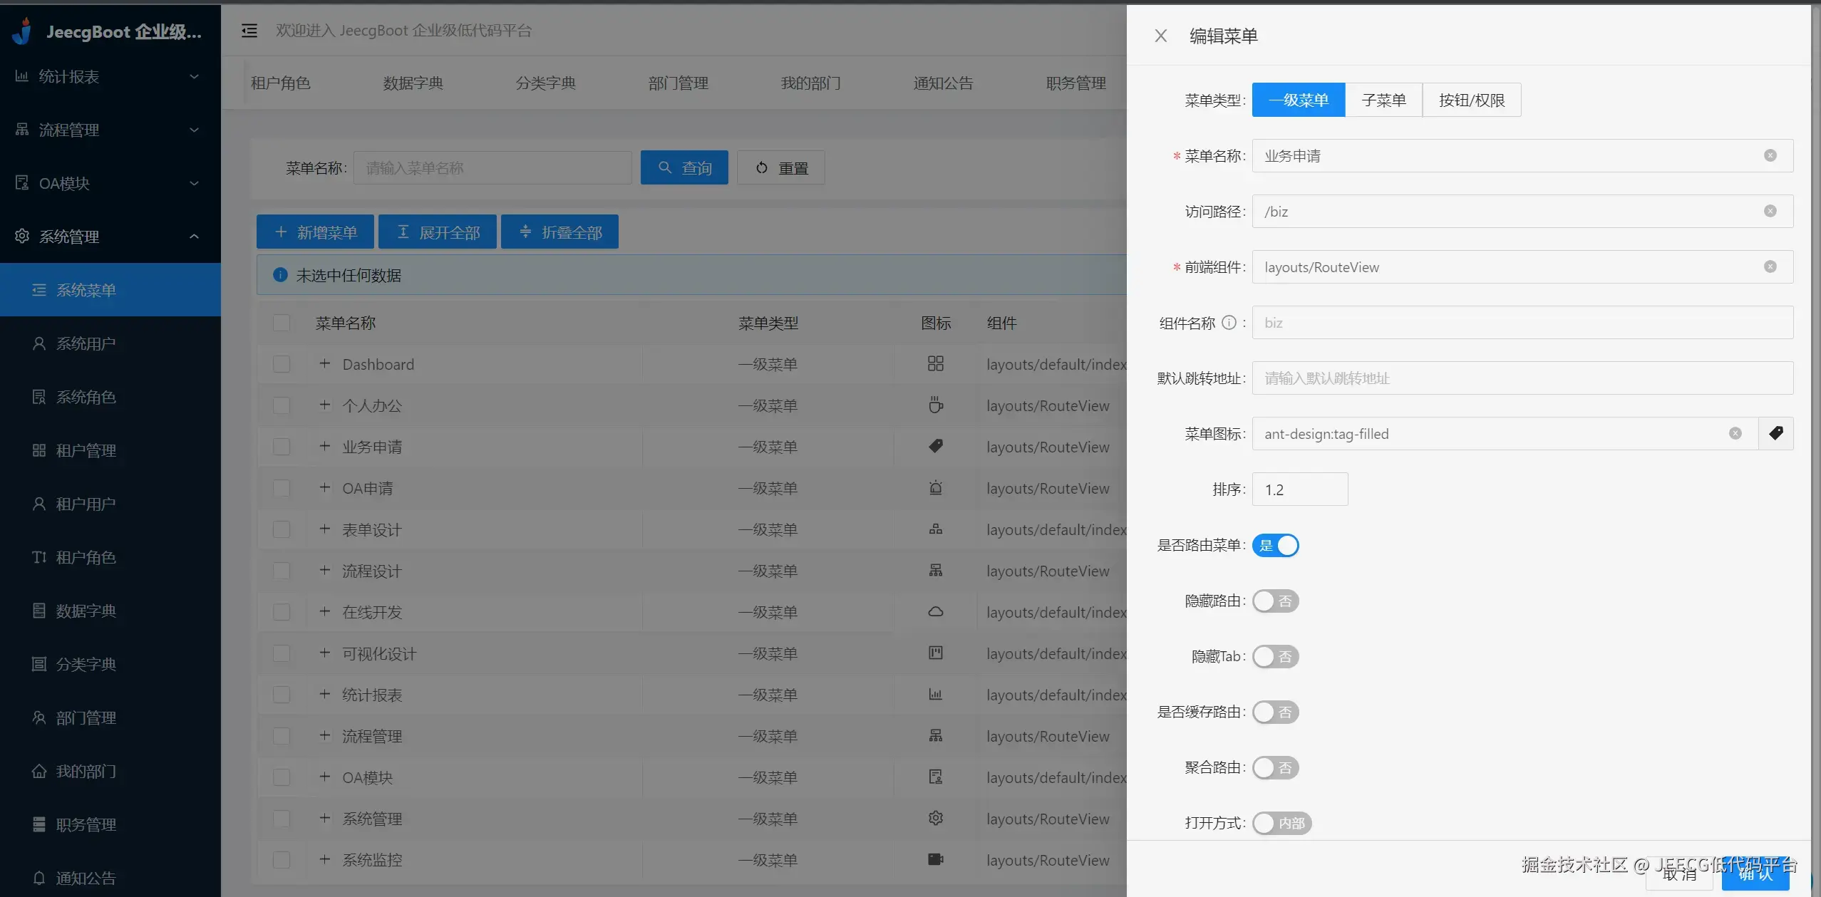Image resolution: width=1821 pixels, height=897 pixels.
Task: Toggle the 是否缓存路由 switch
Action: coord(1275,712)
